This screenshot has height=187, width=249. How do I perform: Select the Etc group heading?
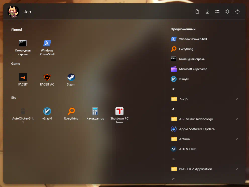[14, 97]
